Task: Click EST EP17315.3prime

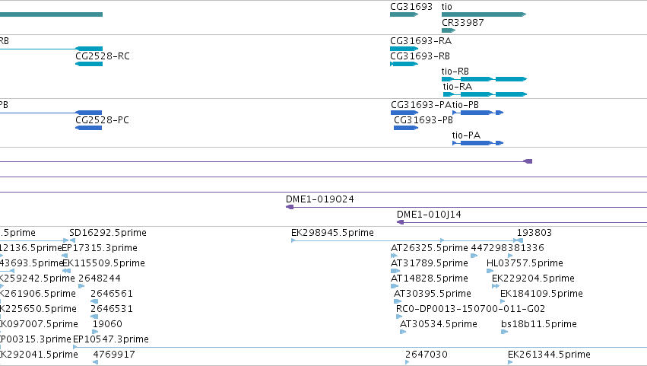Action: click(x=100, y=248)
